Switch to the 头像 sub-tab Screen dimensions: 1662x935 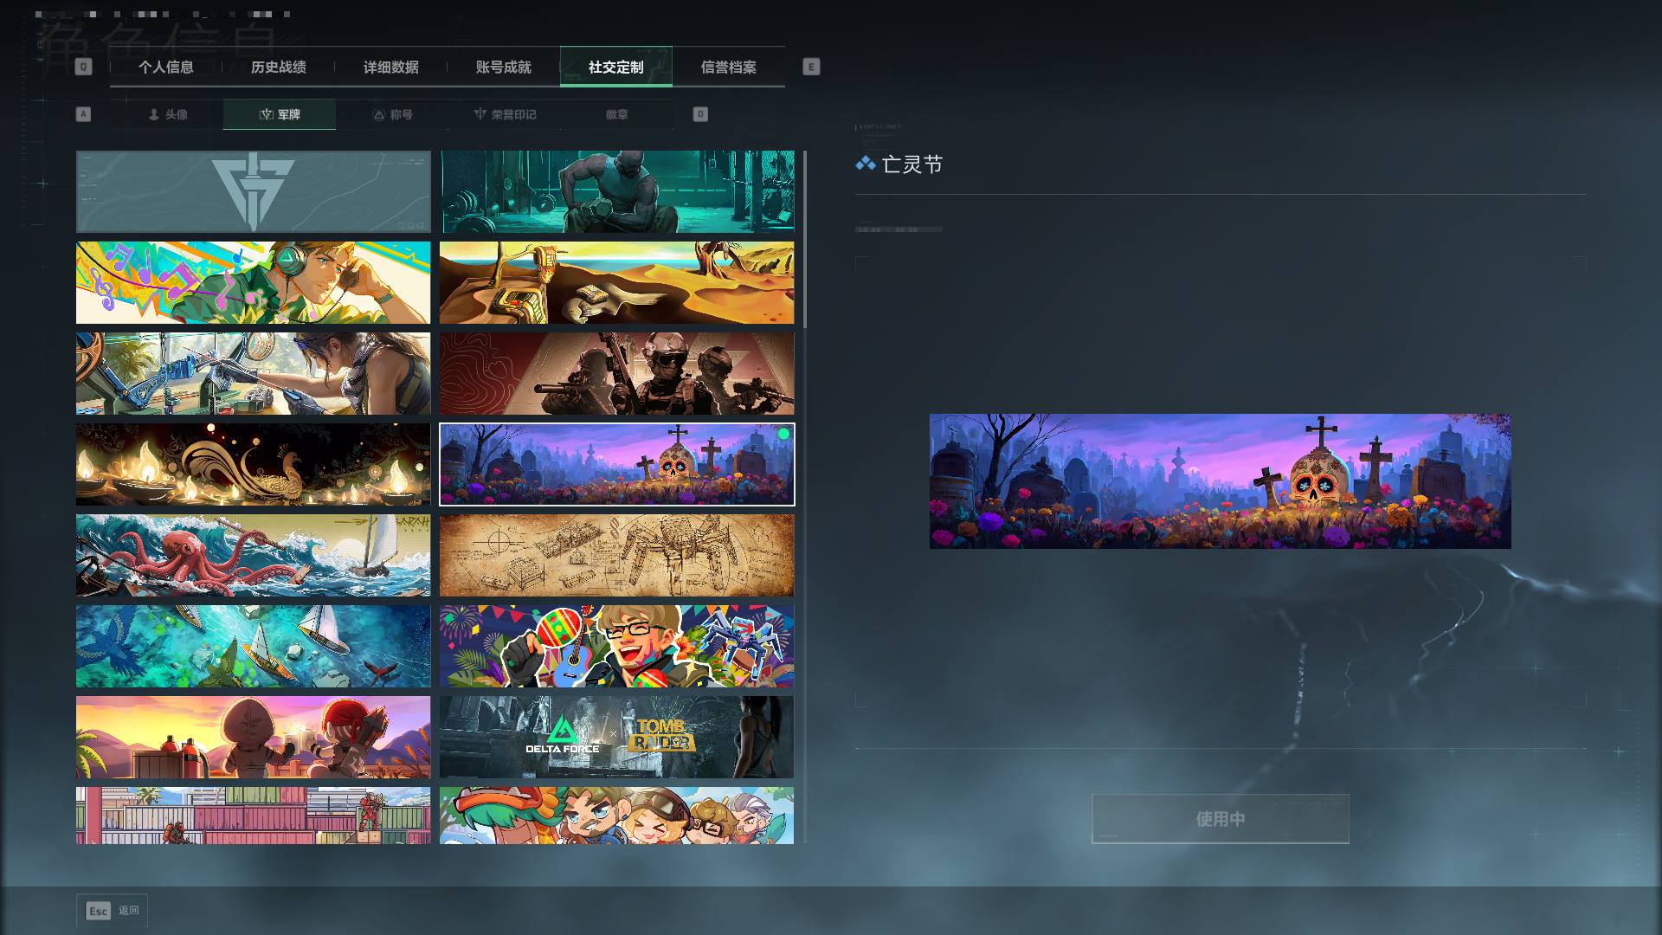click(167, 114)
